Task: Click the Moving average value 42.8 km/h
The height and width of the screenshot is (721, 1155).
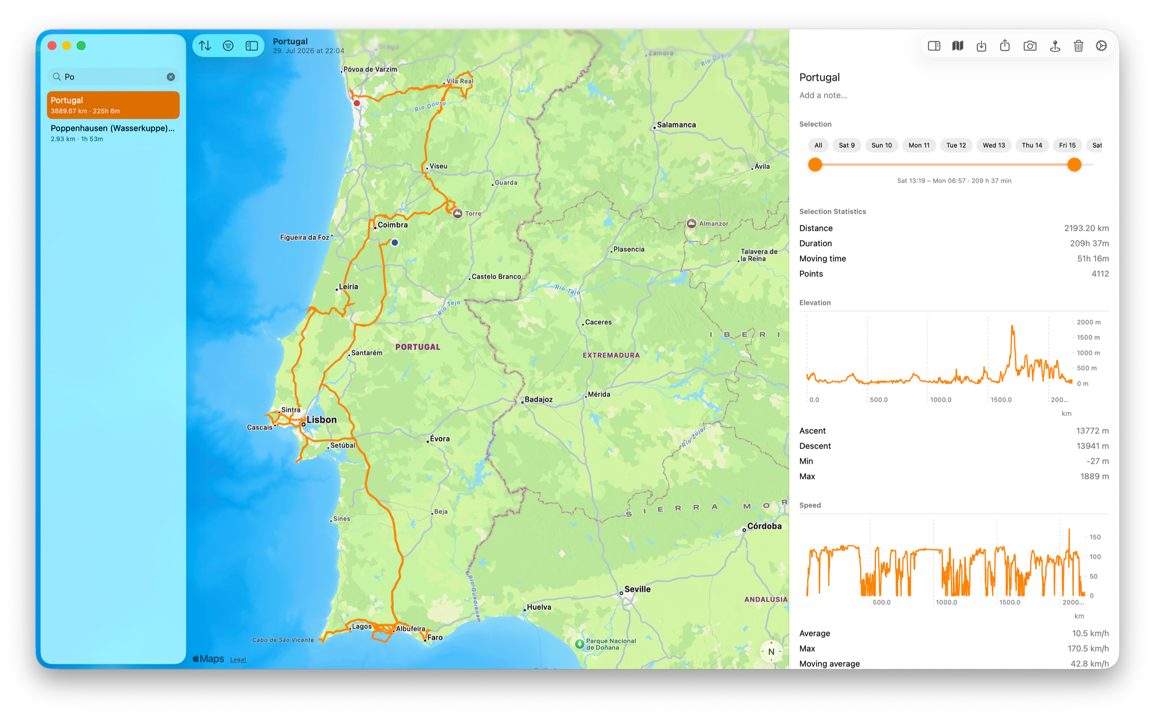Action: tap(1090, 664)
